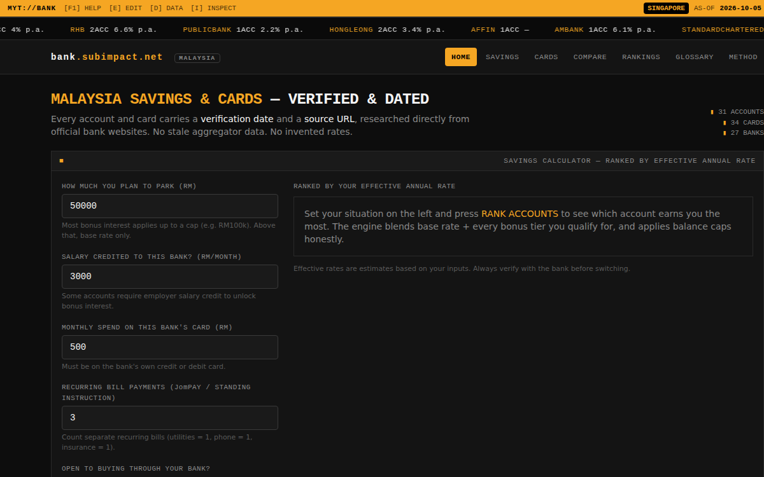Click HONGLEONG 2ACC 3.4% ticker entry
The height and width of the screenshot is (477, 764).
[x=387, y=30]
